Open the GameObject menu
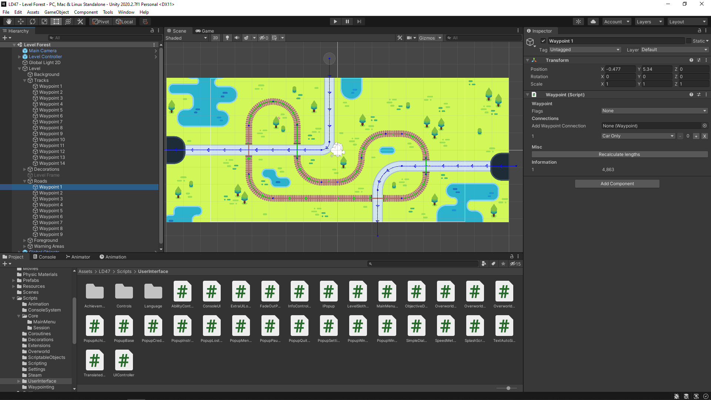The image size is (711, 400). (57, 12)
